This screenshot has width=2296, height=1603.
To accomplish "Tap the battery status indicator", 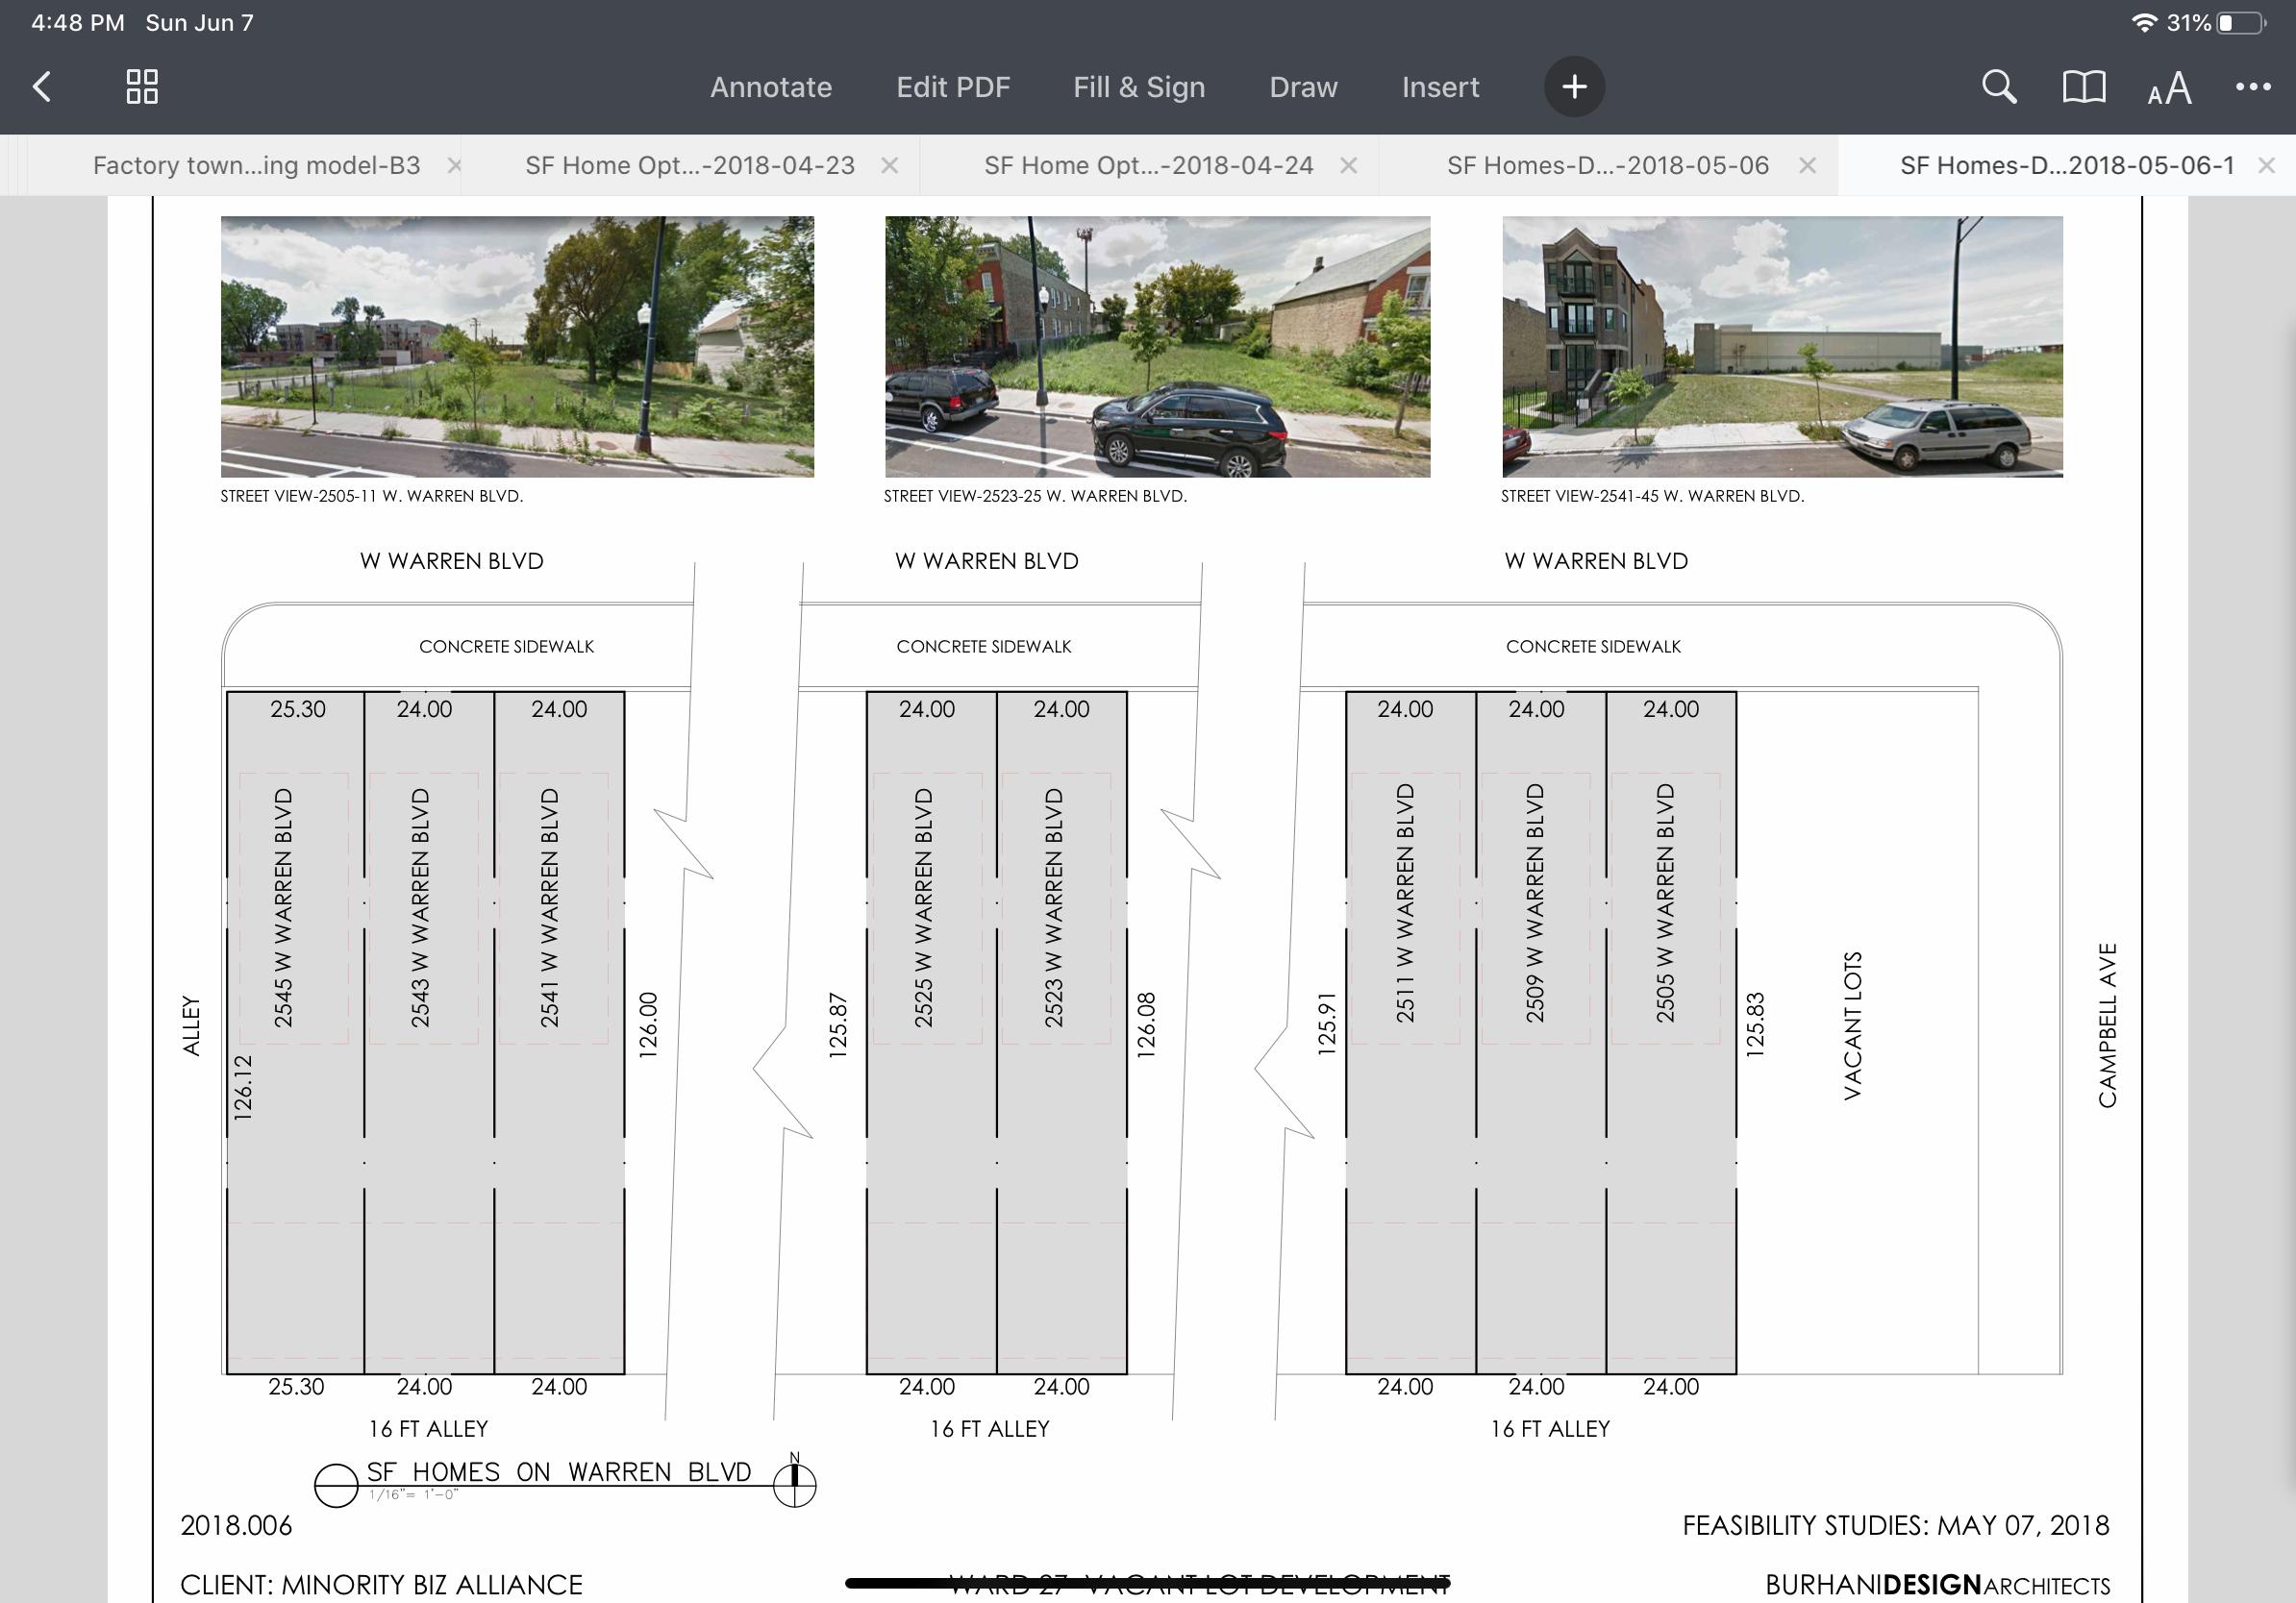I will [2242, 23].
